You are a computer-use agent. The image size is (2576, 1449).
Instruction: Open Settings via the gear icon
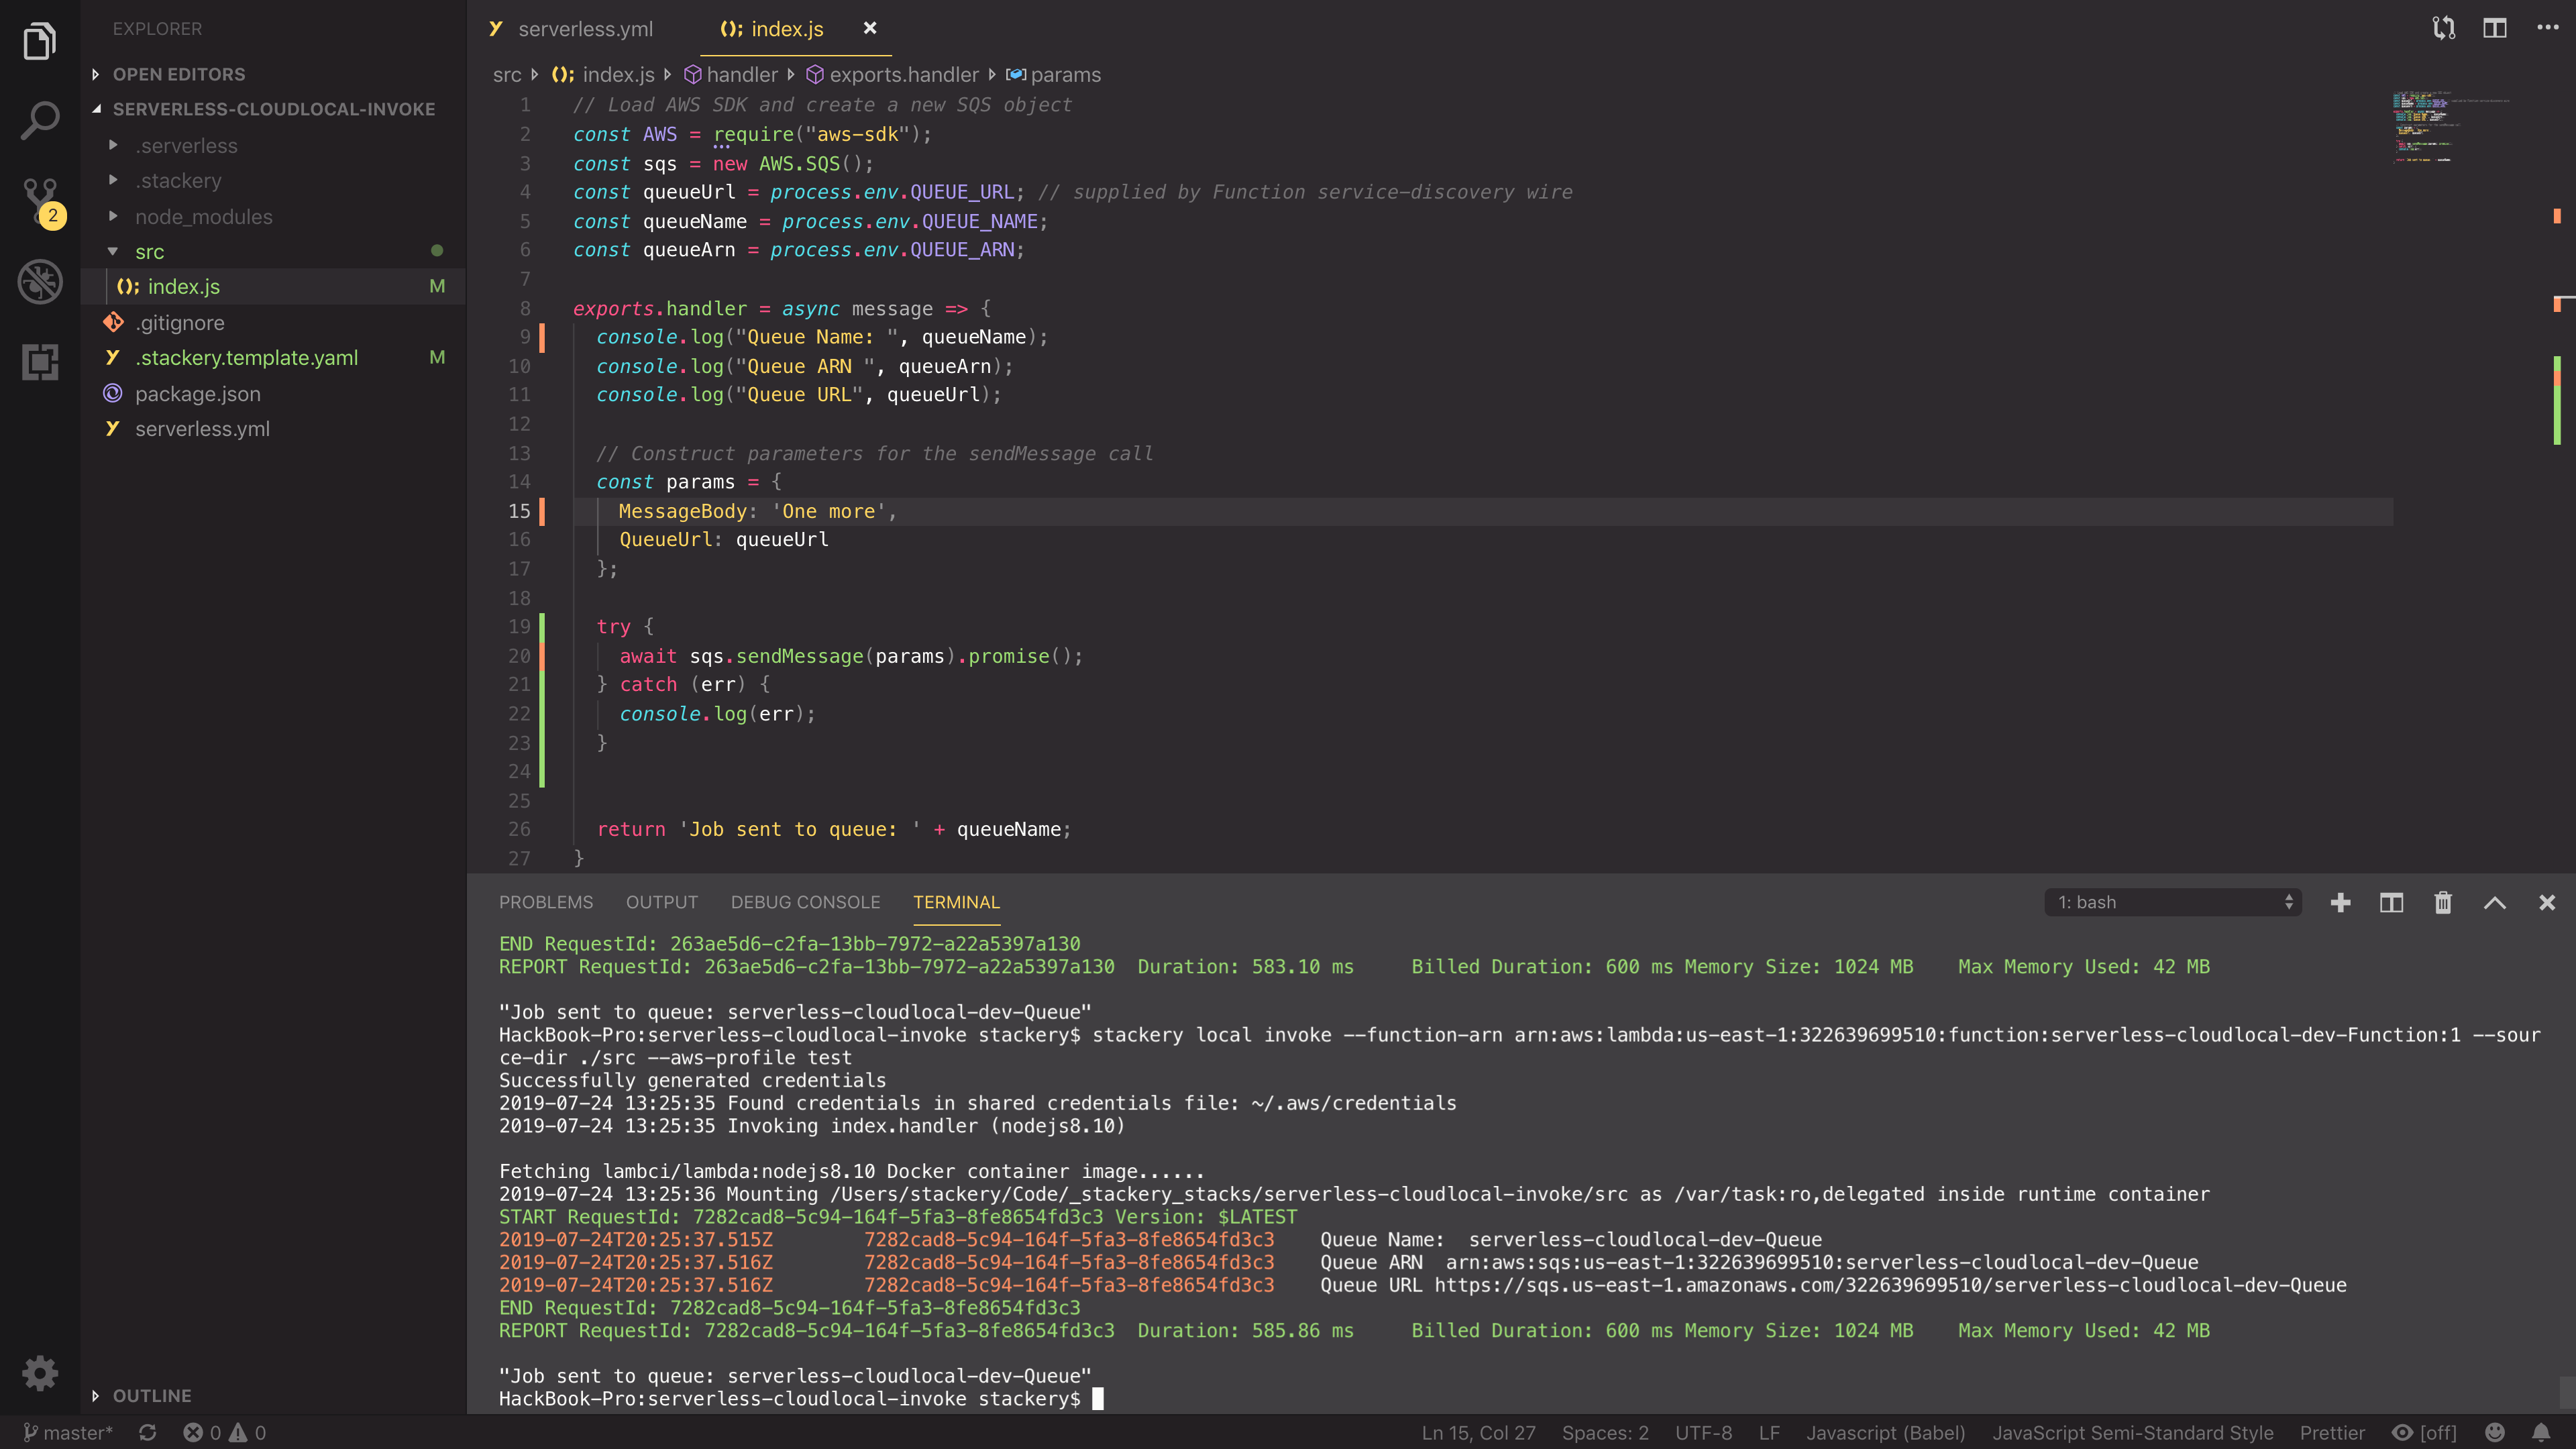click(x=39, y=1372)
